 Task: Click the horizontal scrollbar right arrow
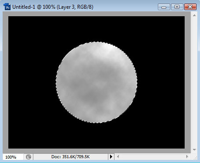click(187, 157)
